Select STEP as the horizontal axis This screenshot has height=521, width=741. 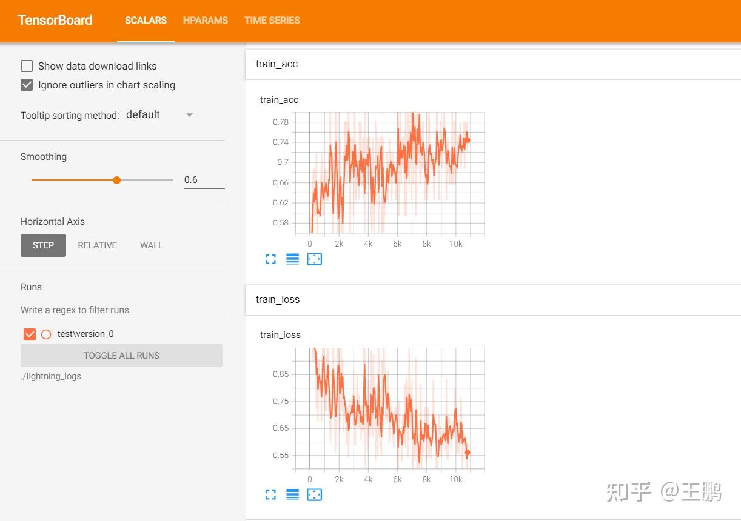click(43, 245)
